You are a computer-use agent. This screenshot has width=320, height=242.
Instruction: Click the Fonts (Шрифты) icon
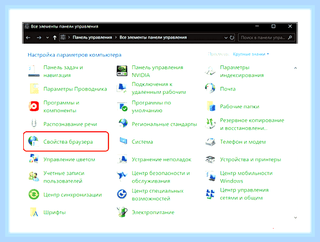(34, 212)
